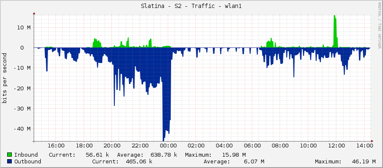Click the '06:00' time axis label

tap(253, 146)
